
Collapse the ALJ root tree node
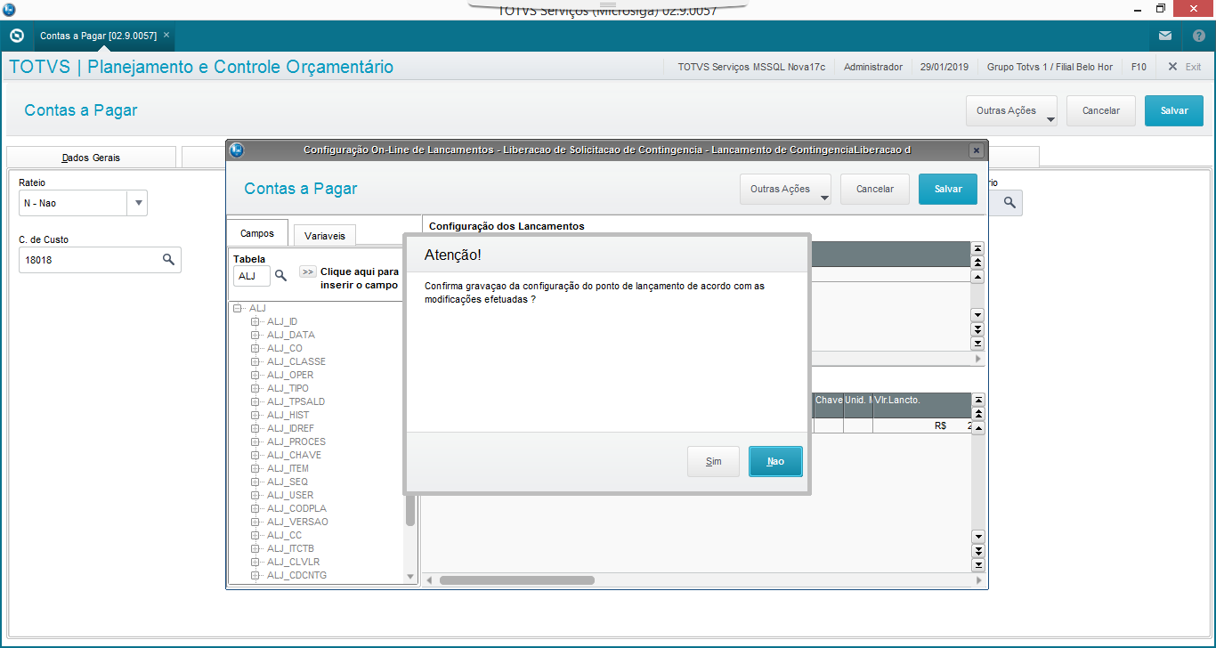tap(239, 308)
